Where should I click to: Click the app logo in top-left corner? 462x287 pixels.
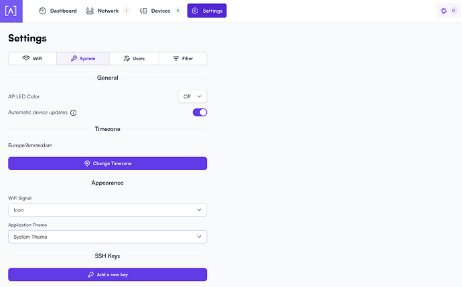click(11, 11)
